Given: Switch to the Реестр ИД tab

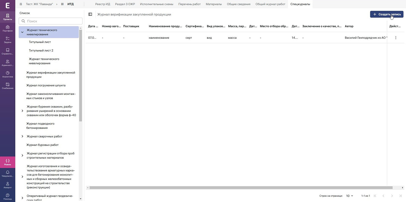Looking at the screenshot, I should point(103,4).
